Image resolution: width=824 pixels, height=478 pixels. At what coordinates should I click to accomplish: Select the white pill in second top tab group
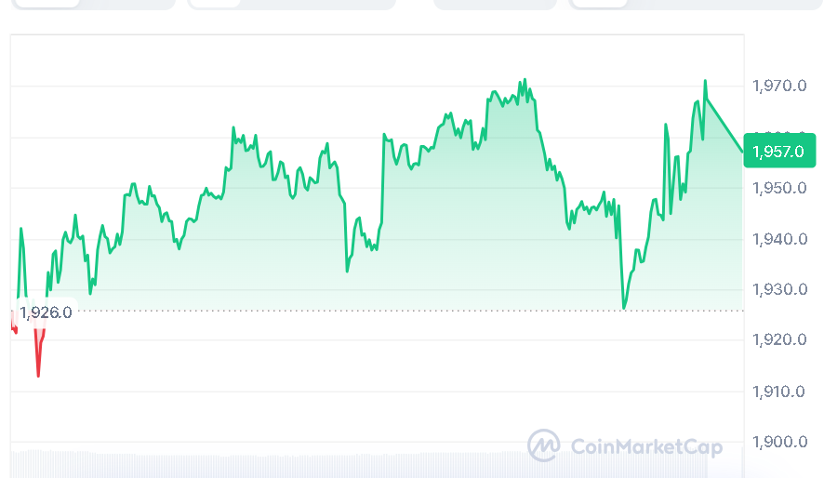click(x=215, y=3)
